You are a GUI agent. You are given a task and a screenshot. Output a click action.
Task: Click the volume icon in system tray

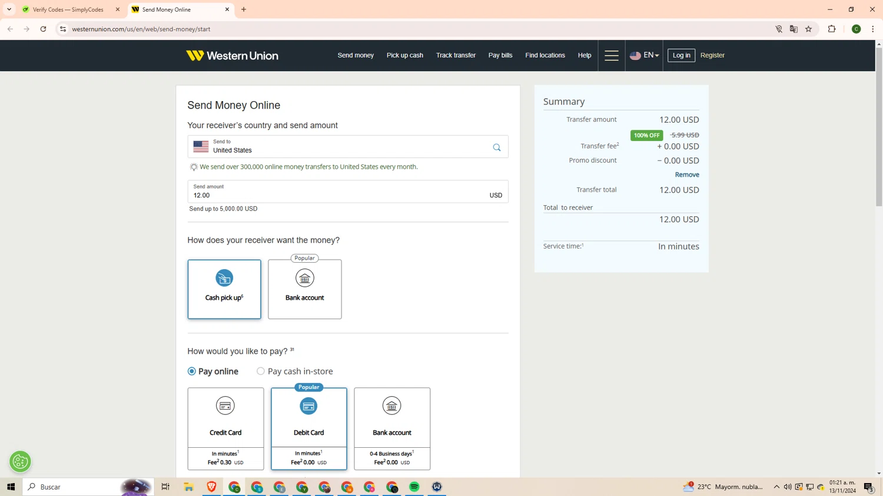click(788, 487)
